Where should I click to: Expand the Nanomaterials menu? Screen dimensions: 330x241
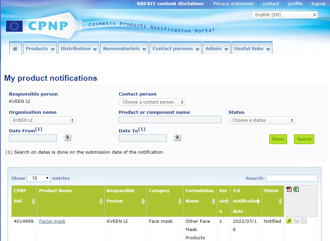pos(125,49)
